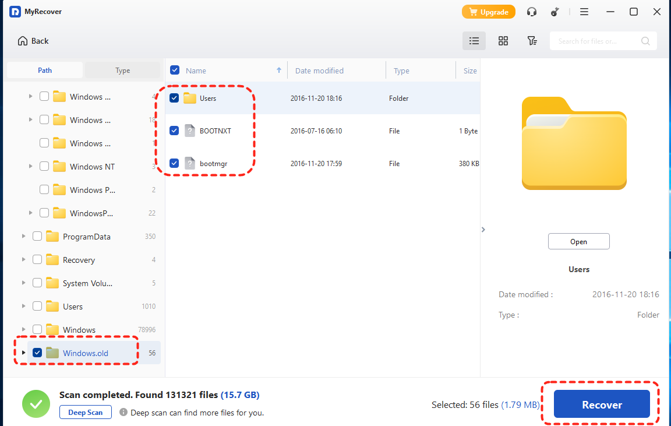Expand the Recovery folder node

[23, 260]
